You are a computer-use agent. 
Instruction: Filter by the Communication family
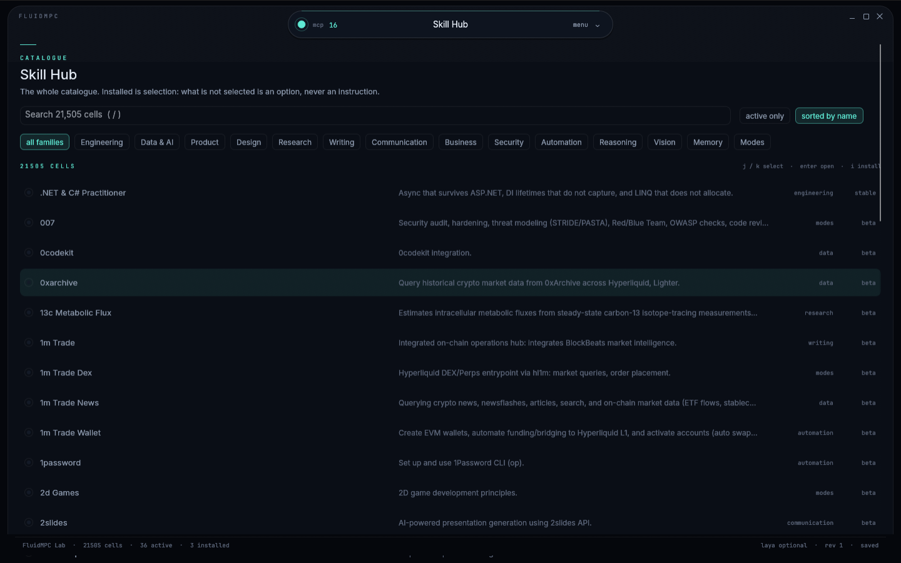(399, 142)
